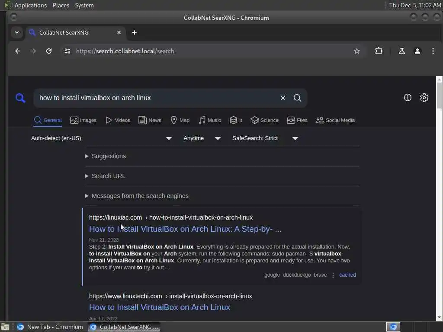Viewport: 443px width, 332px height.
Task: Click the linuxiac.com result URL
Action: 171,217
